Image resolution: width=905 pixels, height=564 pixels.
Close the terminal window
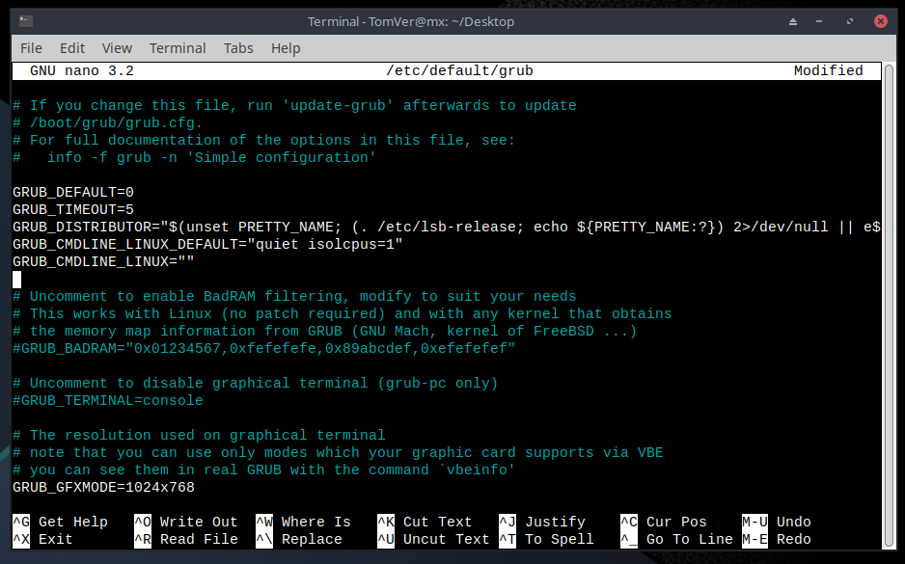coord(881,21)
